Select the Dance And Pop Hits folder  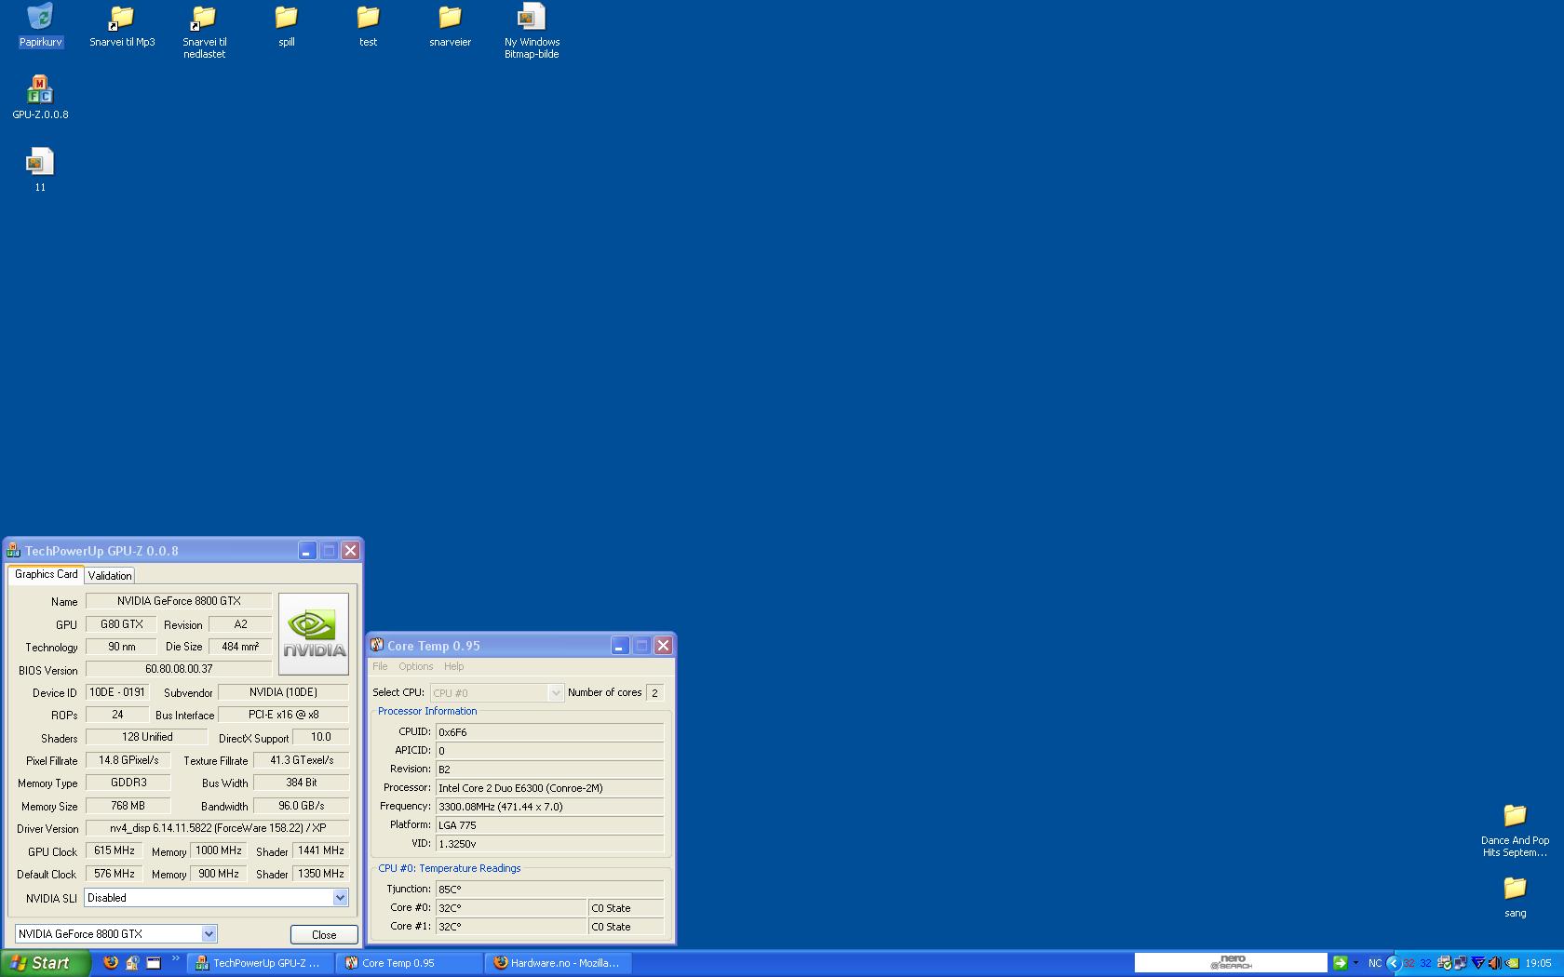tap(1515, 830)
